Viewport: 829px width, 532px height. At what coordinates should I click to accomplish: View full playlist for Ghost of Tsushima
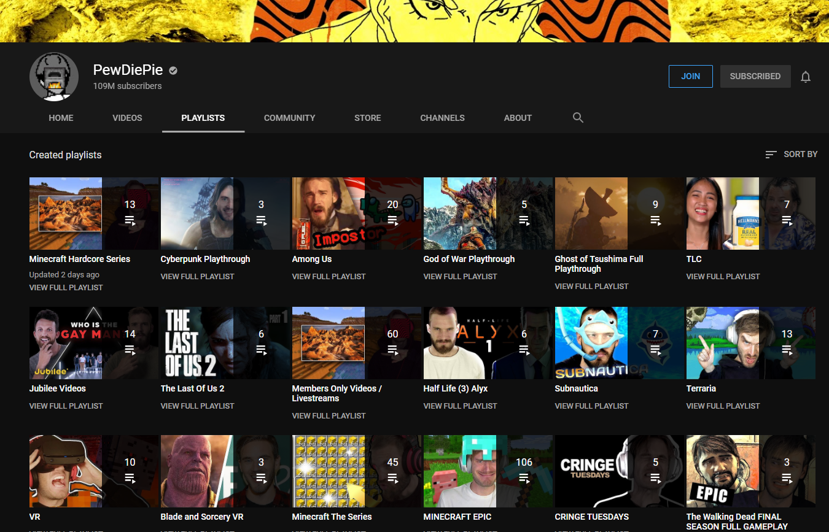591,287
